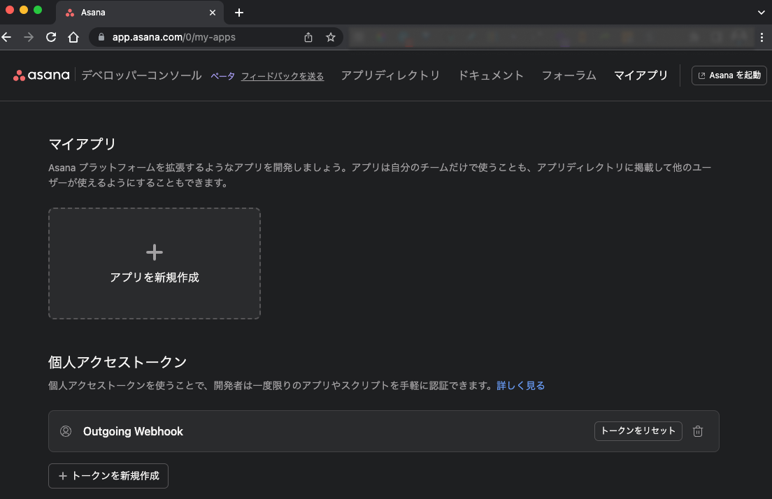View site info via the lock icon
Screen dimensions: 772x499
(x=101, y=37)
